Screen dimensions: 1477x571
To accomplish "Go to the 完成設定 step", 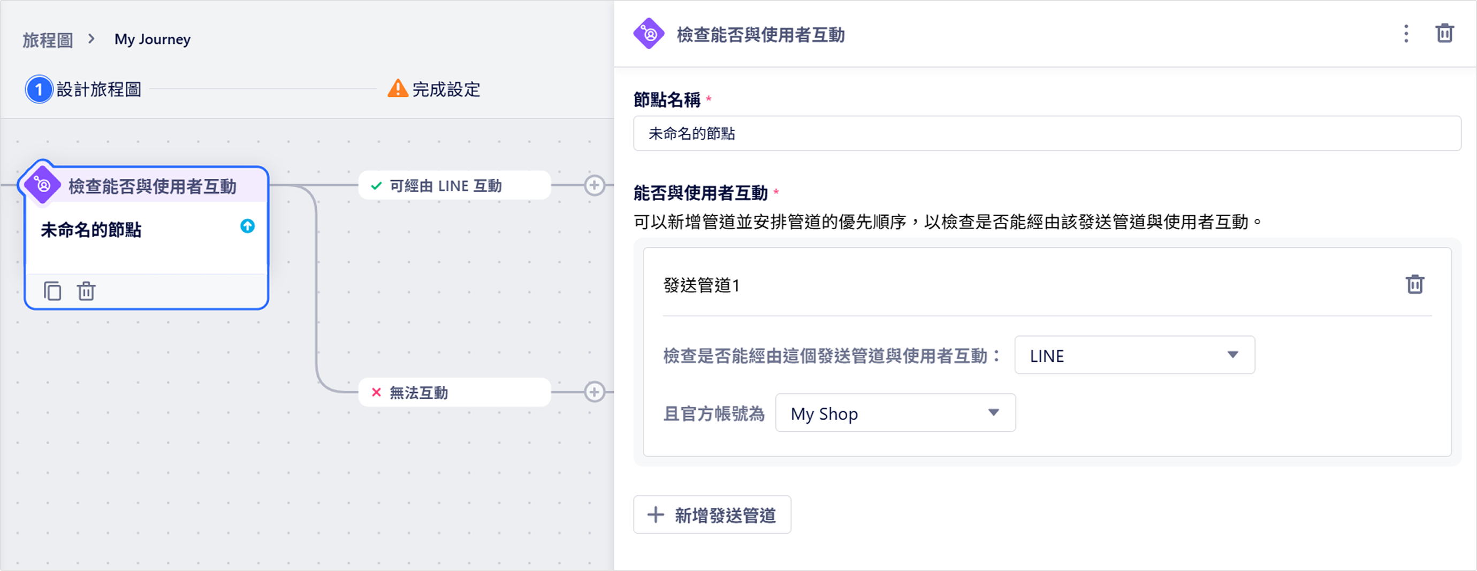I will 434,89.
